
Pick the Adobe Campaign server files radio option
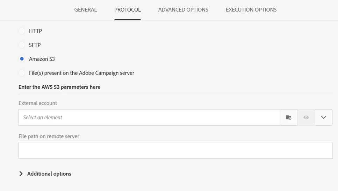(x=22, y=73)
